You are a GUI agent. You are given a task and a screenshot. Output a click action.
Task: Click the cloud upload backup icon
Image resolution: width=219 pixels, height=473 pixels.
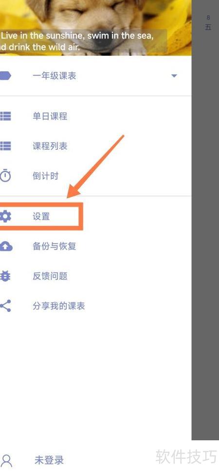[6, 246]
